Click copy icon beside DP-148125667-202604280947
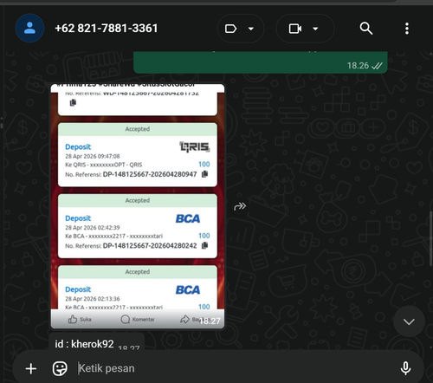Screen dimensions: 433x383 [x=204, y=174]
